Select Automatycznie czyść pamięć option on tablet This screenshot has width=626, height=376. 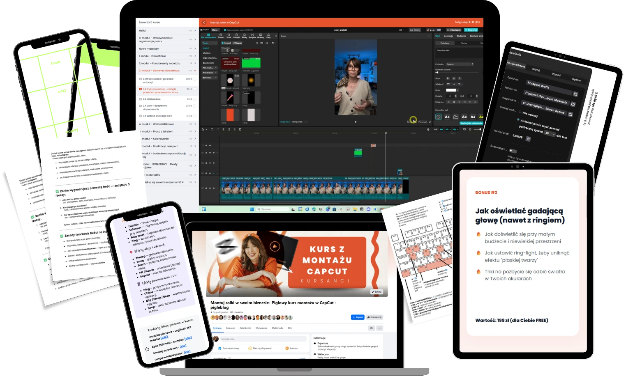[x=518, y=119]
